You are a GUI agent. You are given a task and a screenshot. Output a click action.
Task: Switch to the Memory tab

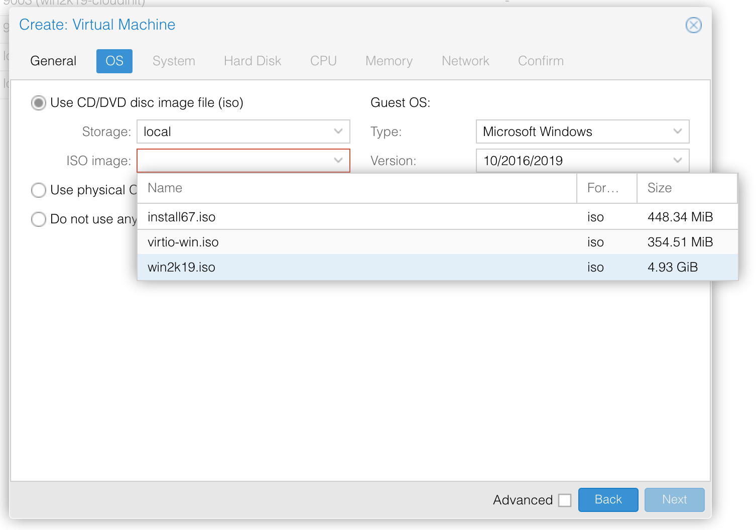[x=389, y=61]
